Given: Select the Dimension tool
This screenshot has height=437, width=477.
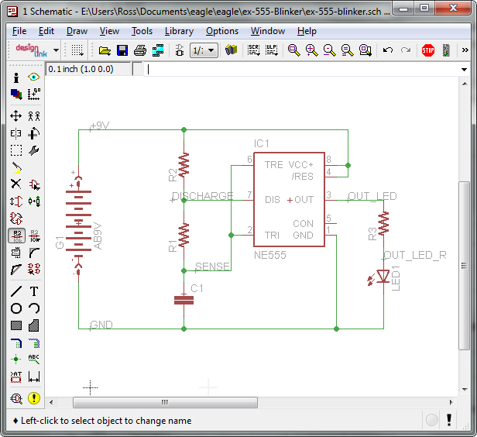Looking at the screenshot, I should coord(34,377).
